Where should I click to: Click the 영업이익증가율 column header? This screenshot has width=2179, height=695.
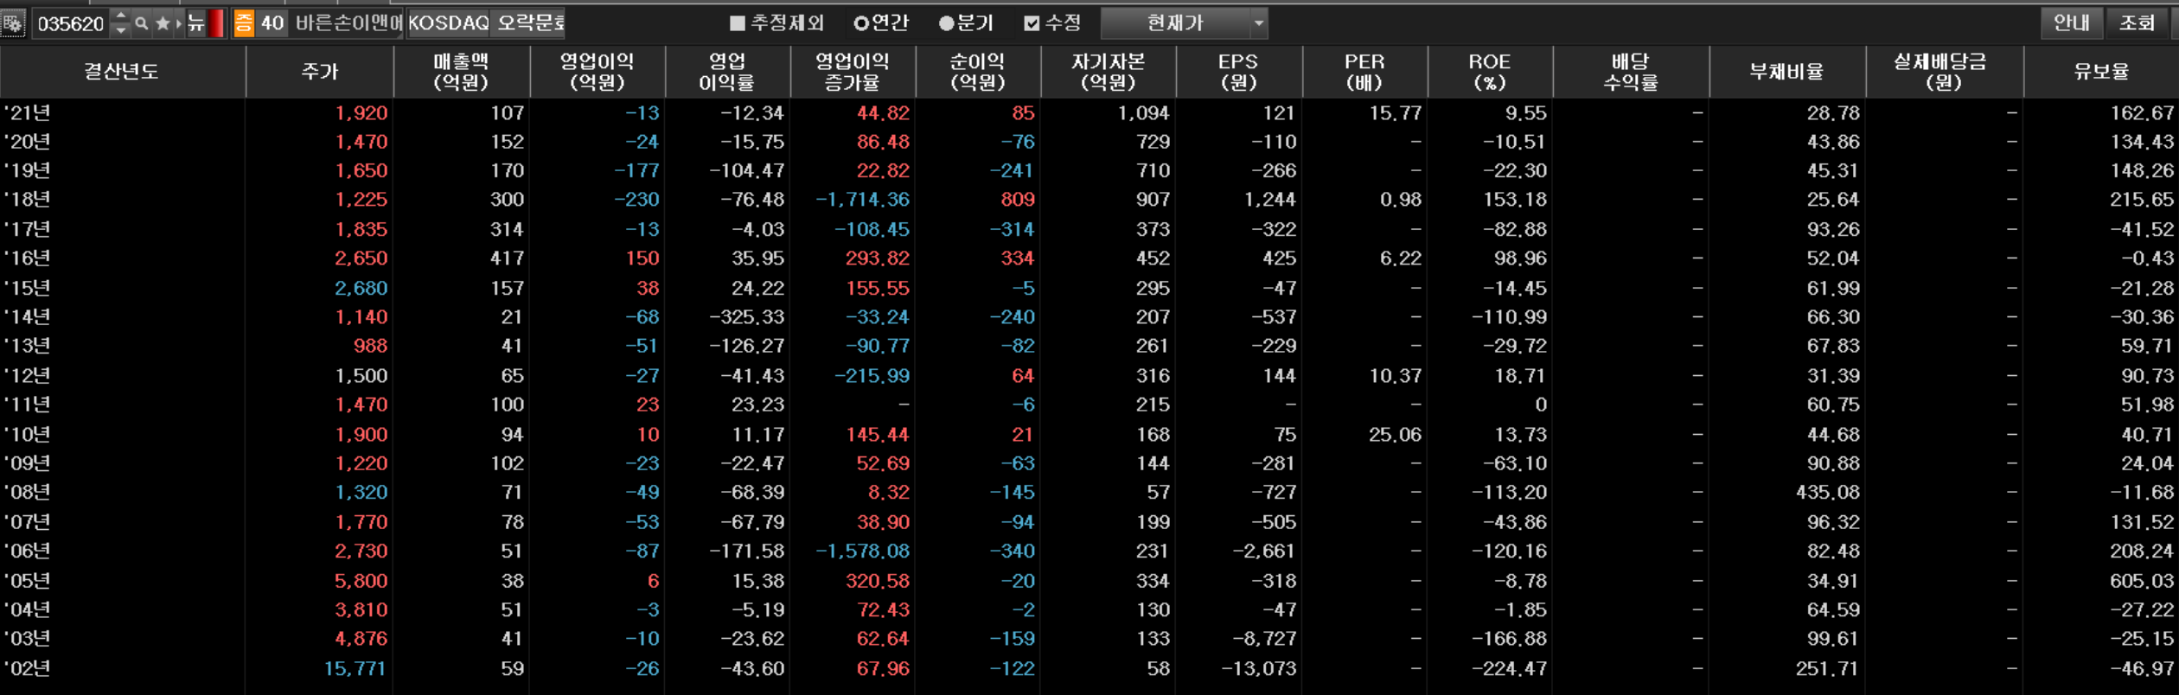(853, 72)
